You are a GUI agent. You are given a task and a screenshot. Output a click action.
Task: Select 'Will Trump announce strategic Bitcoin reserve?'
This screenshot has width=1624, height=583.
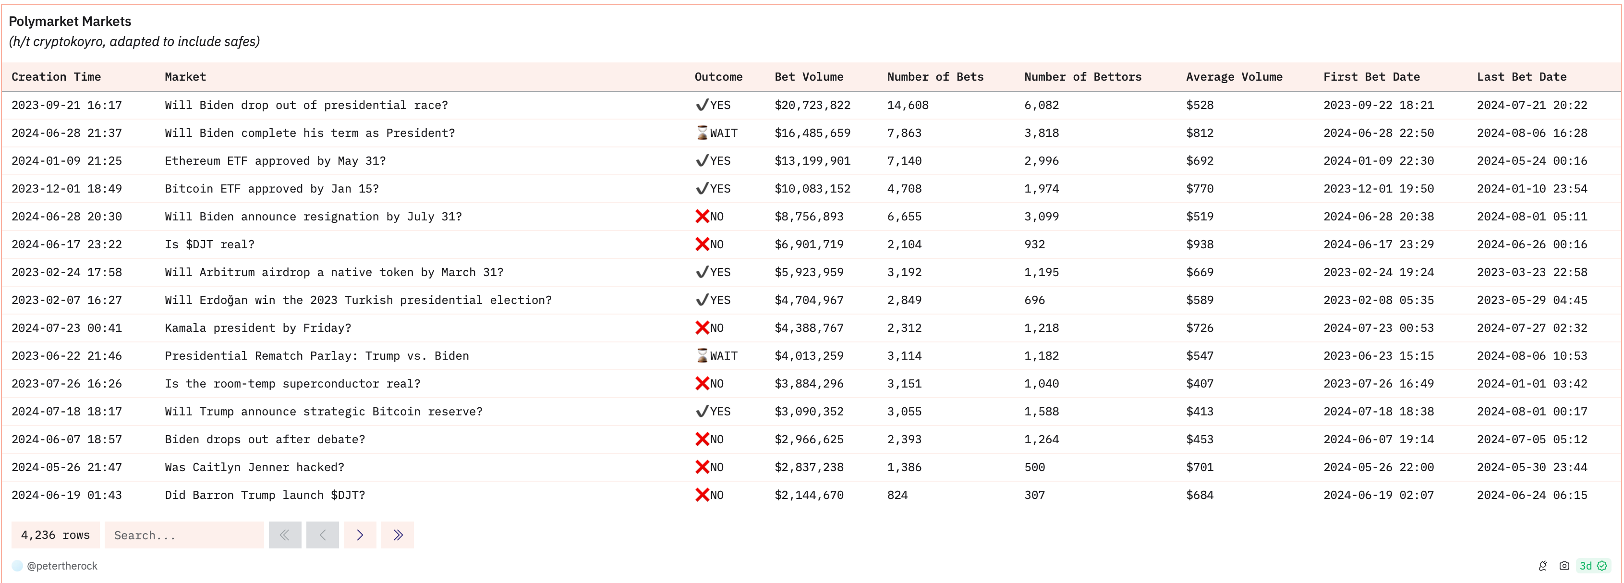(x=324, y=412)
